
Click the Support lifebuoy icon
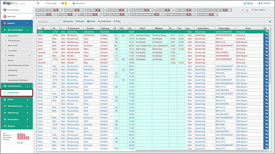5,126
